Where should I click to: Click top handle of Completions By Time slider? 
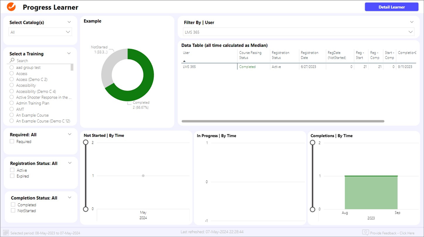(312, 142)
